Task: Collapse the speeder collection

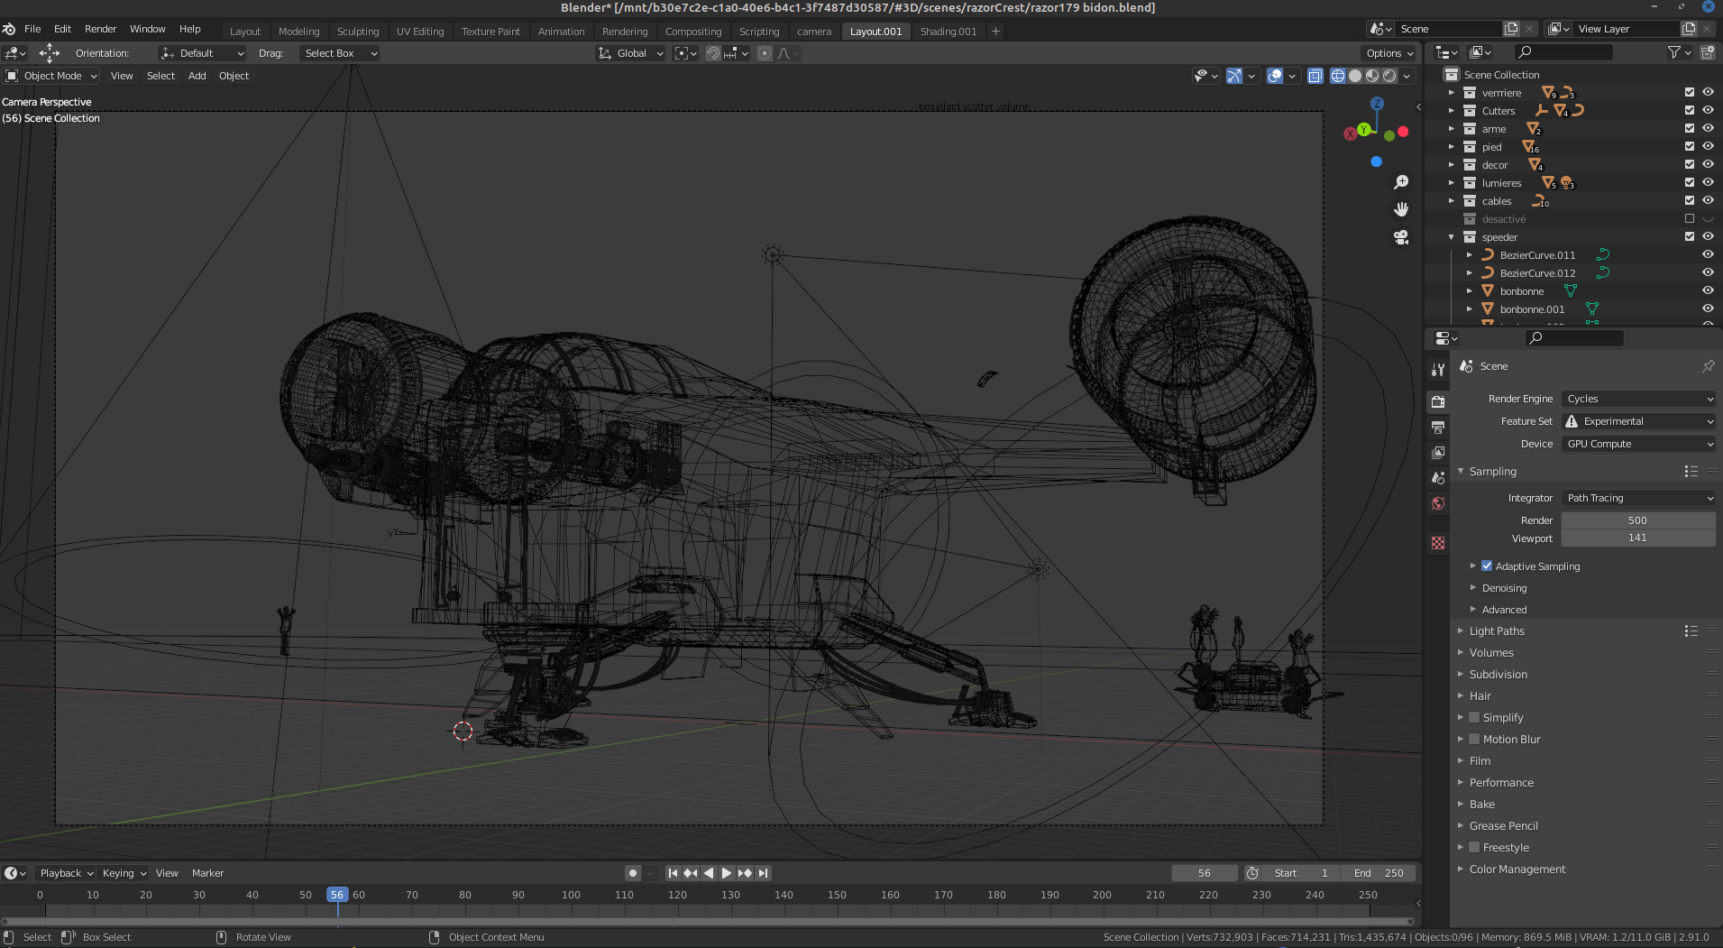Action: pos(1451,236)
